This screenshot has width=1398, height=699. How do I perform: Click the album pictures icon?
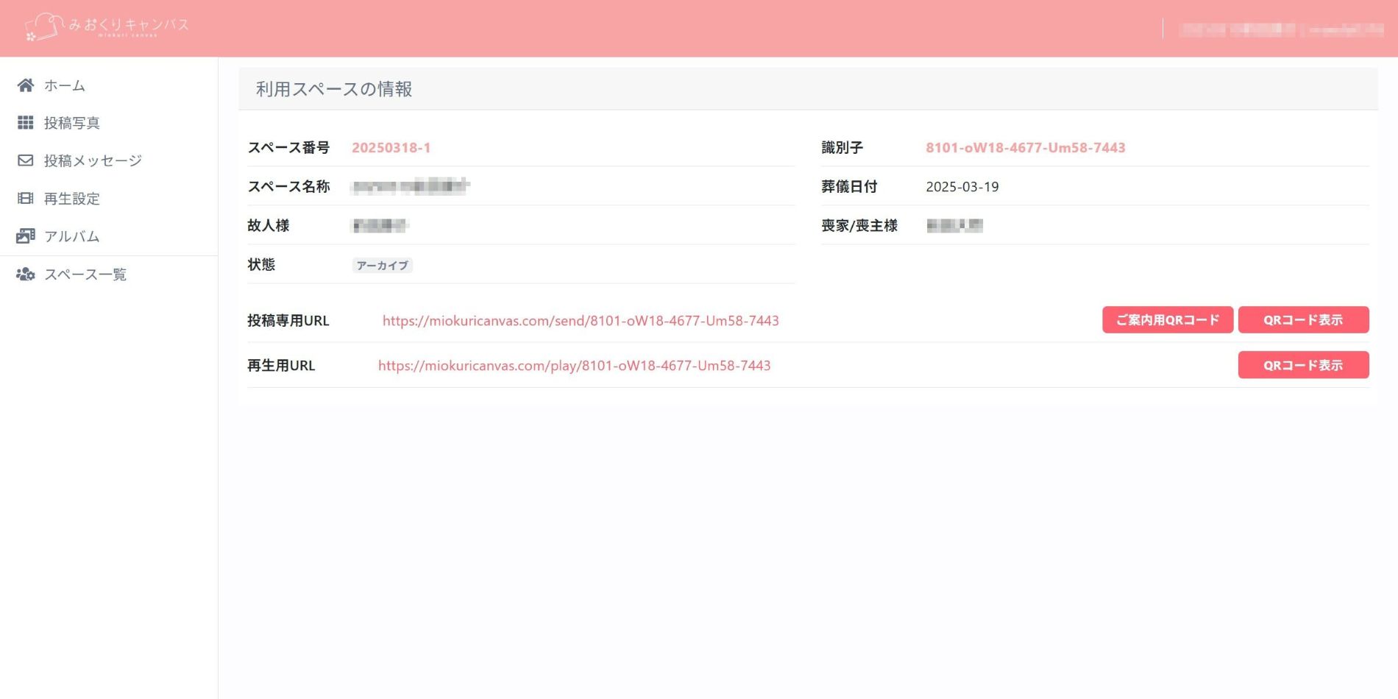[x=26, y=236]
